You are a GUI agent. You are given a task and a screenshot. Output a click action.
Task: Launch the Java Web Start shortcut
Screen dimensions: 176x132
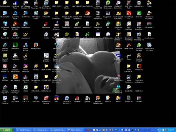(x=26, y=78)
